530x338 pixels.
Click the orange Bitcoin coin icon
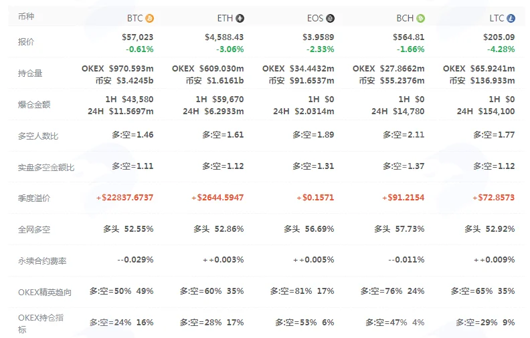pyautogui.click(x=149, y=18)
